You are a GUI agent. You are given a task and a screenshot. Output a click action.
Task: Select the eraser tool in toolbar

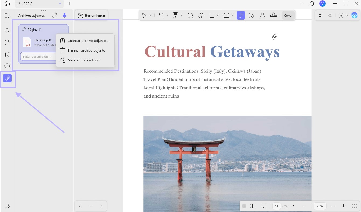pos(201,15)
